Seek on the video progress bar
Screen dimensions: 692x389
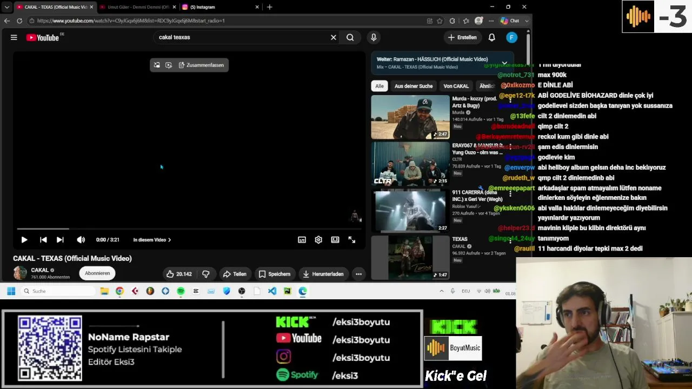[x=189, y=229]
